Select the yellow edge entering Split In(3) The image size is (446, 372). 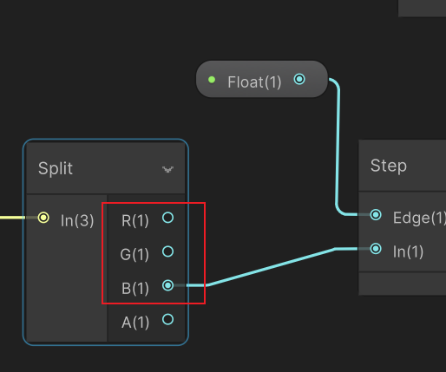coord(12,218)
